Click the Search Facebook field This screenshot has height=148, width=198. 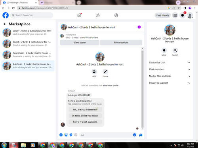coord(32,15)
